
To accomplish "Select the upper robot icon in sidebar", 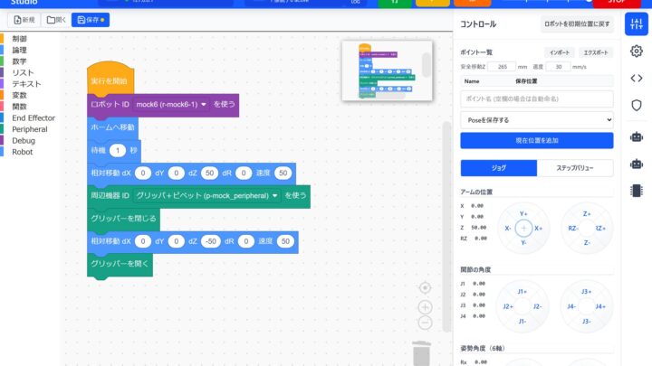I will click(637, 137).
